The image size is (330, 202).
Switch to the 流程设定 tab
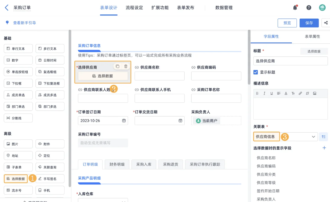(134, 7)
